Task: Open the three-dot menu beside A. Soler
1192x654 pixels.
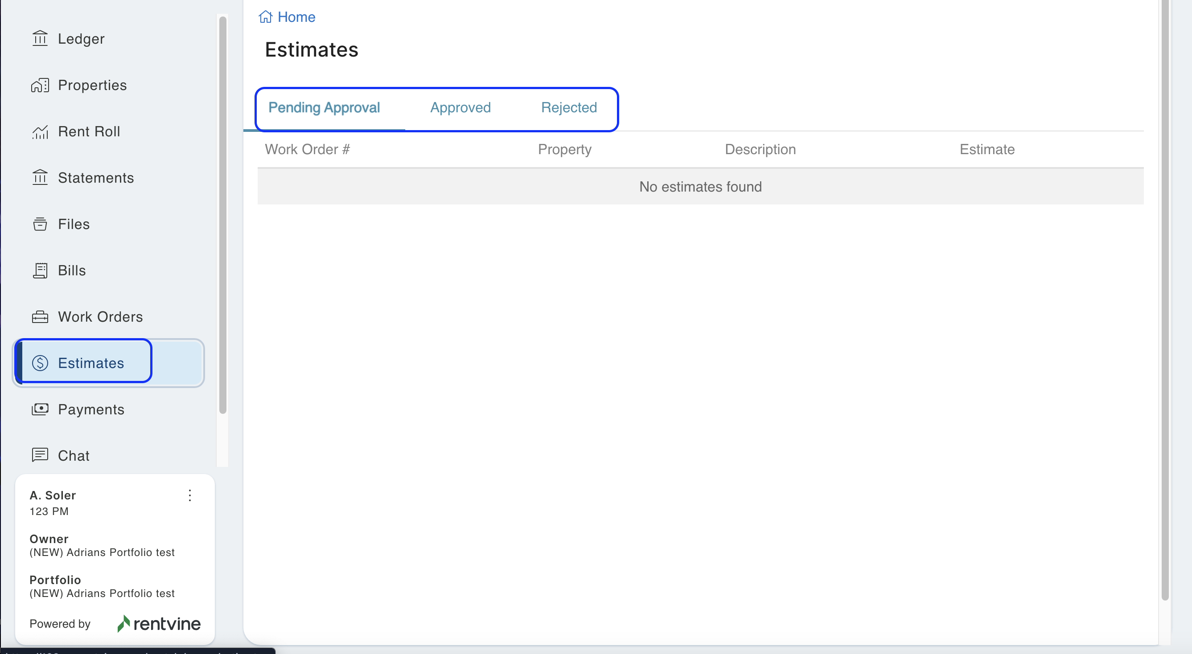Action: (190, 495)
